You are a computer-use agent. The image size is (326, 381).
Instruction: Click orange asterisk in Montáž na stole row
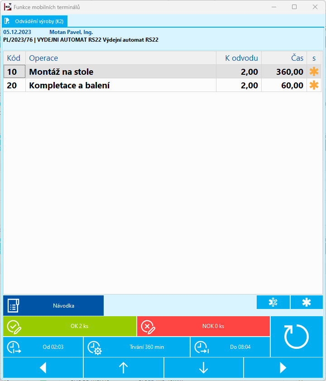tap(314, 72)
